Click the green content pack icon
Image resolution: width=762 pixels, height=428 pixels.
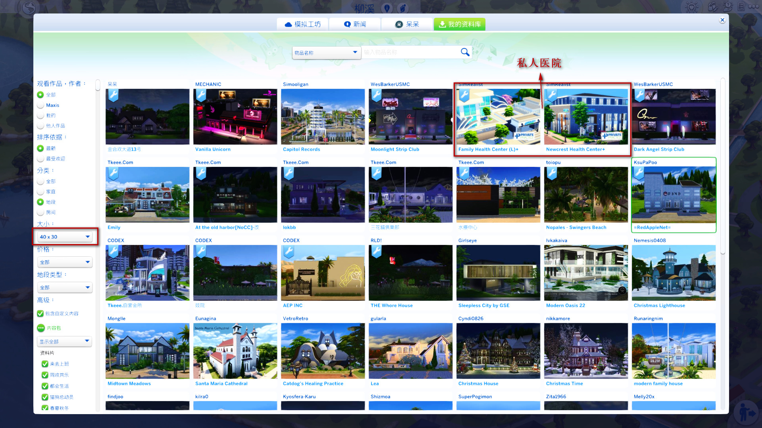tap(41, 328)
